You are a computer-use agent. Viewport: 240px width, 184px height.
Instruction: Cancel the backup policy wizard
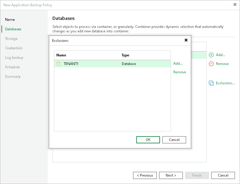(x=223, y=175)
